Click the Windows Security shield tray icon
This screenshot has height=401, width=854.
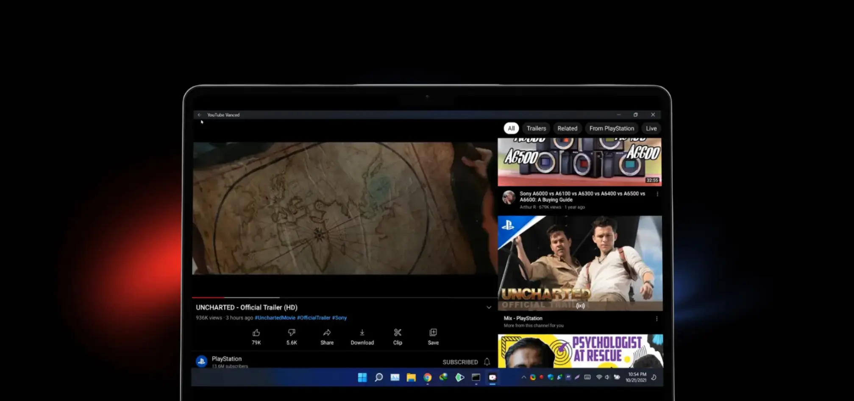pos(550,377)
